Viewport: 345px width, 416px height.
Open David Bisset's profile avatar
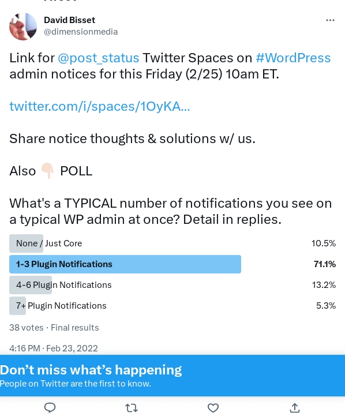23,27
